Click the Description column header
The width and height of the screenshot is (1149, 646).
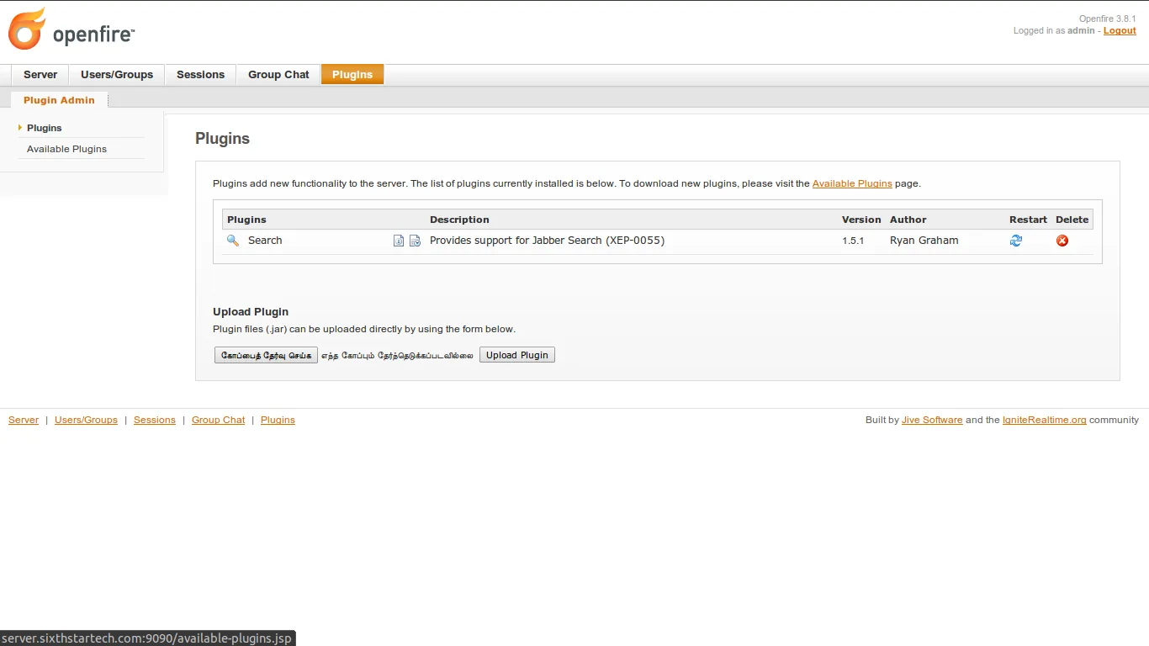459,220
